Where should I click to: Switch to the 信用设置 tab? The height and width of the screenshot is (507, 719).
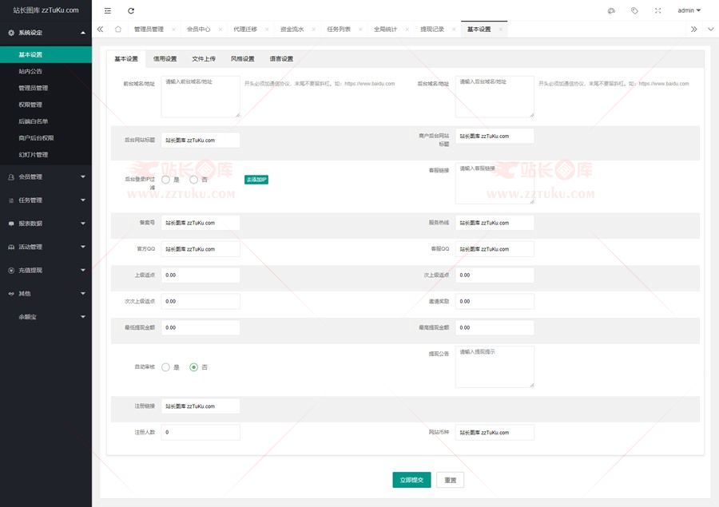165,59
